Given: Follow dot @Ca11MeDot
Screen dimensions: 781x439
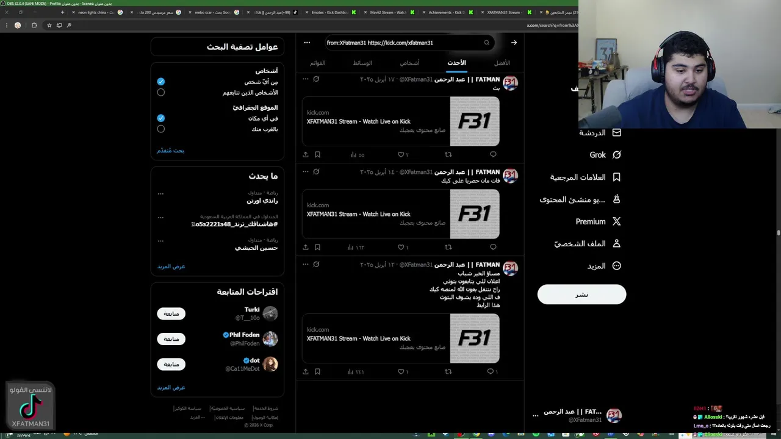Looking at the screenshot, I should pos(171,364).
